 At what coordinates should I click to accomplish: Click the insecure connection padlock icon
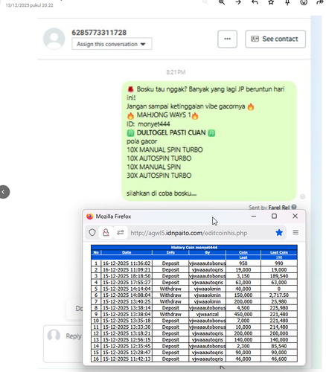[106, 233]
